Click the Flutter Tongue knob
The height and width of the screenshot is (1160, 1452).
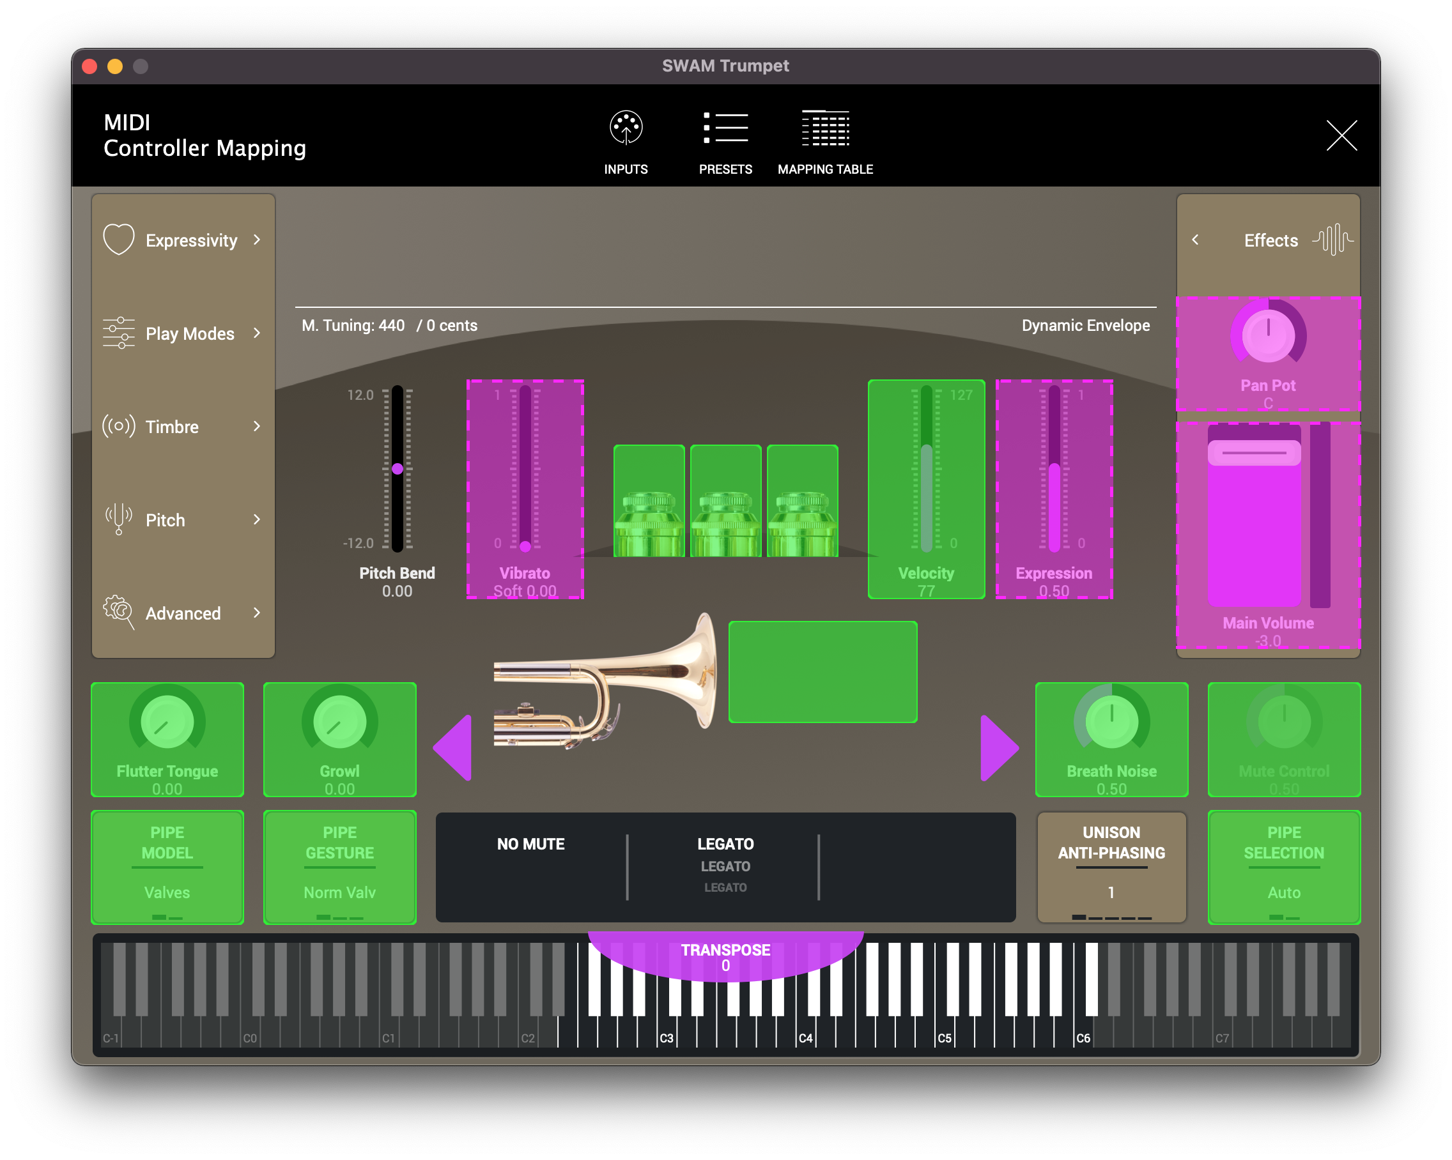[167, 722]
